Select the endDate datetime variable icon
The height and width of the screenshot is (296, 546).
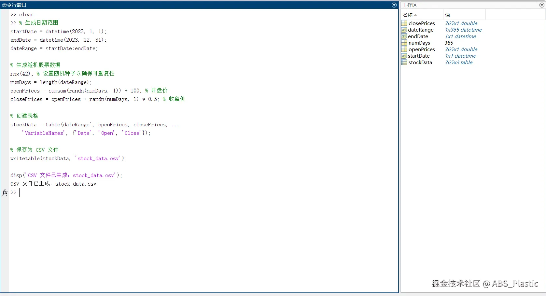pos(404,36)
